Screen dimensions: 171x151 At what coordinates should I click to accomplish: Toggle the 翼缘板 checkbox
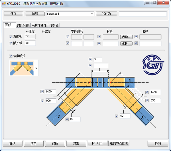pos(11,37)
